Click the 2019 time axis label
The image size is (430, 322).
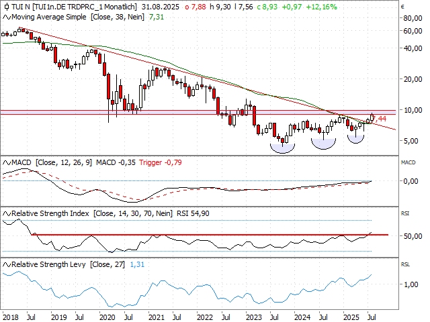pyautogui.click(x=58, y=317)
